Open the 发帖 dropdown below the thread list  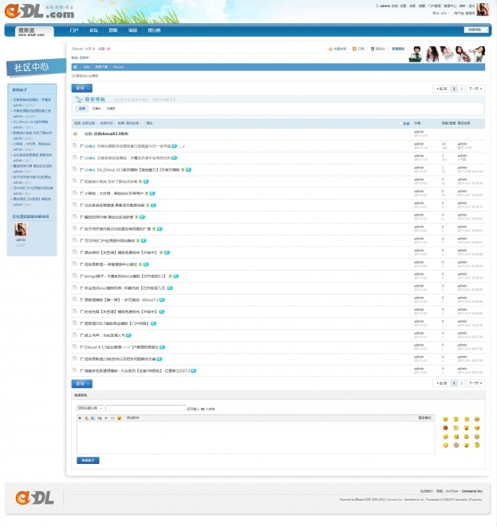click(82, 384)
